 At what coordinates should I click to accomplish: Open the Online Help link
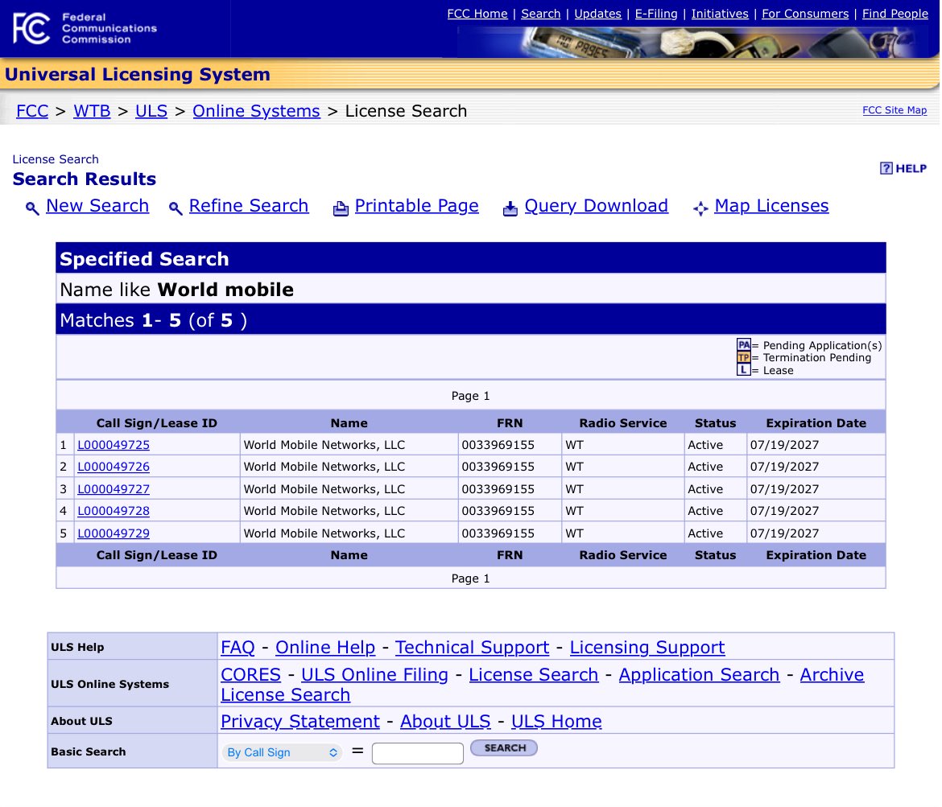[325, 647]
